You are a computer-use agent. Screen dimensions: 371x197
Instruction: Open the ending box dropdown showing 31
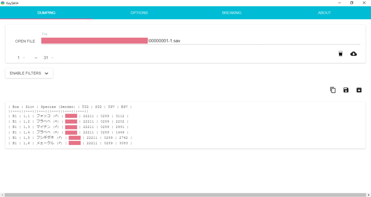click(48, 58)
